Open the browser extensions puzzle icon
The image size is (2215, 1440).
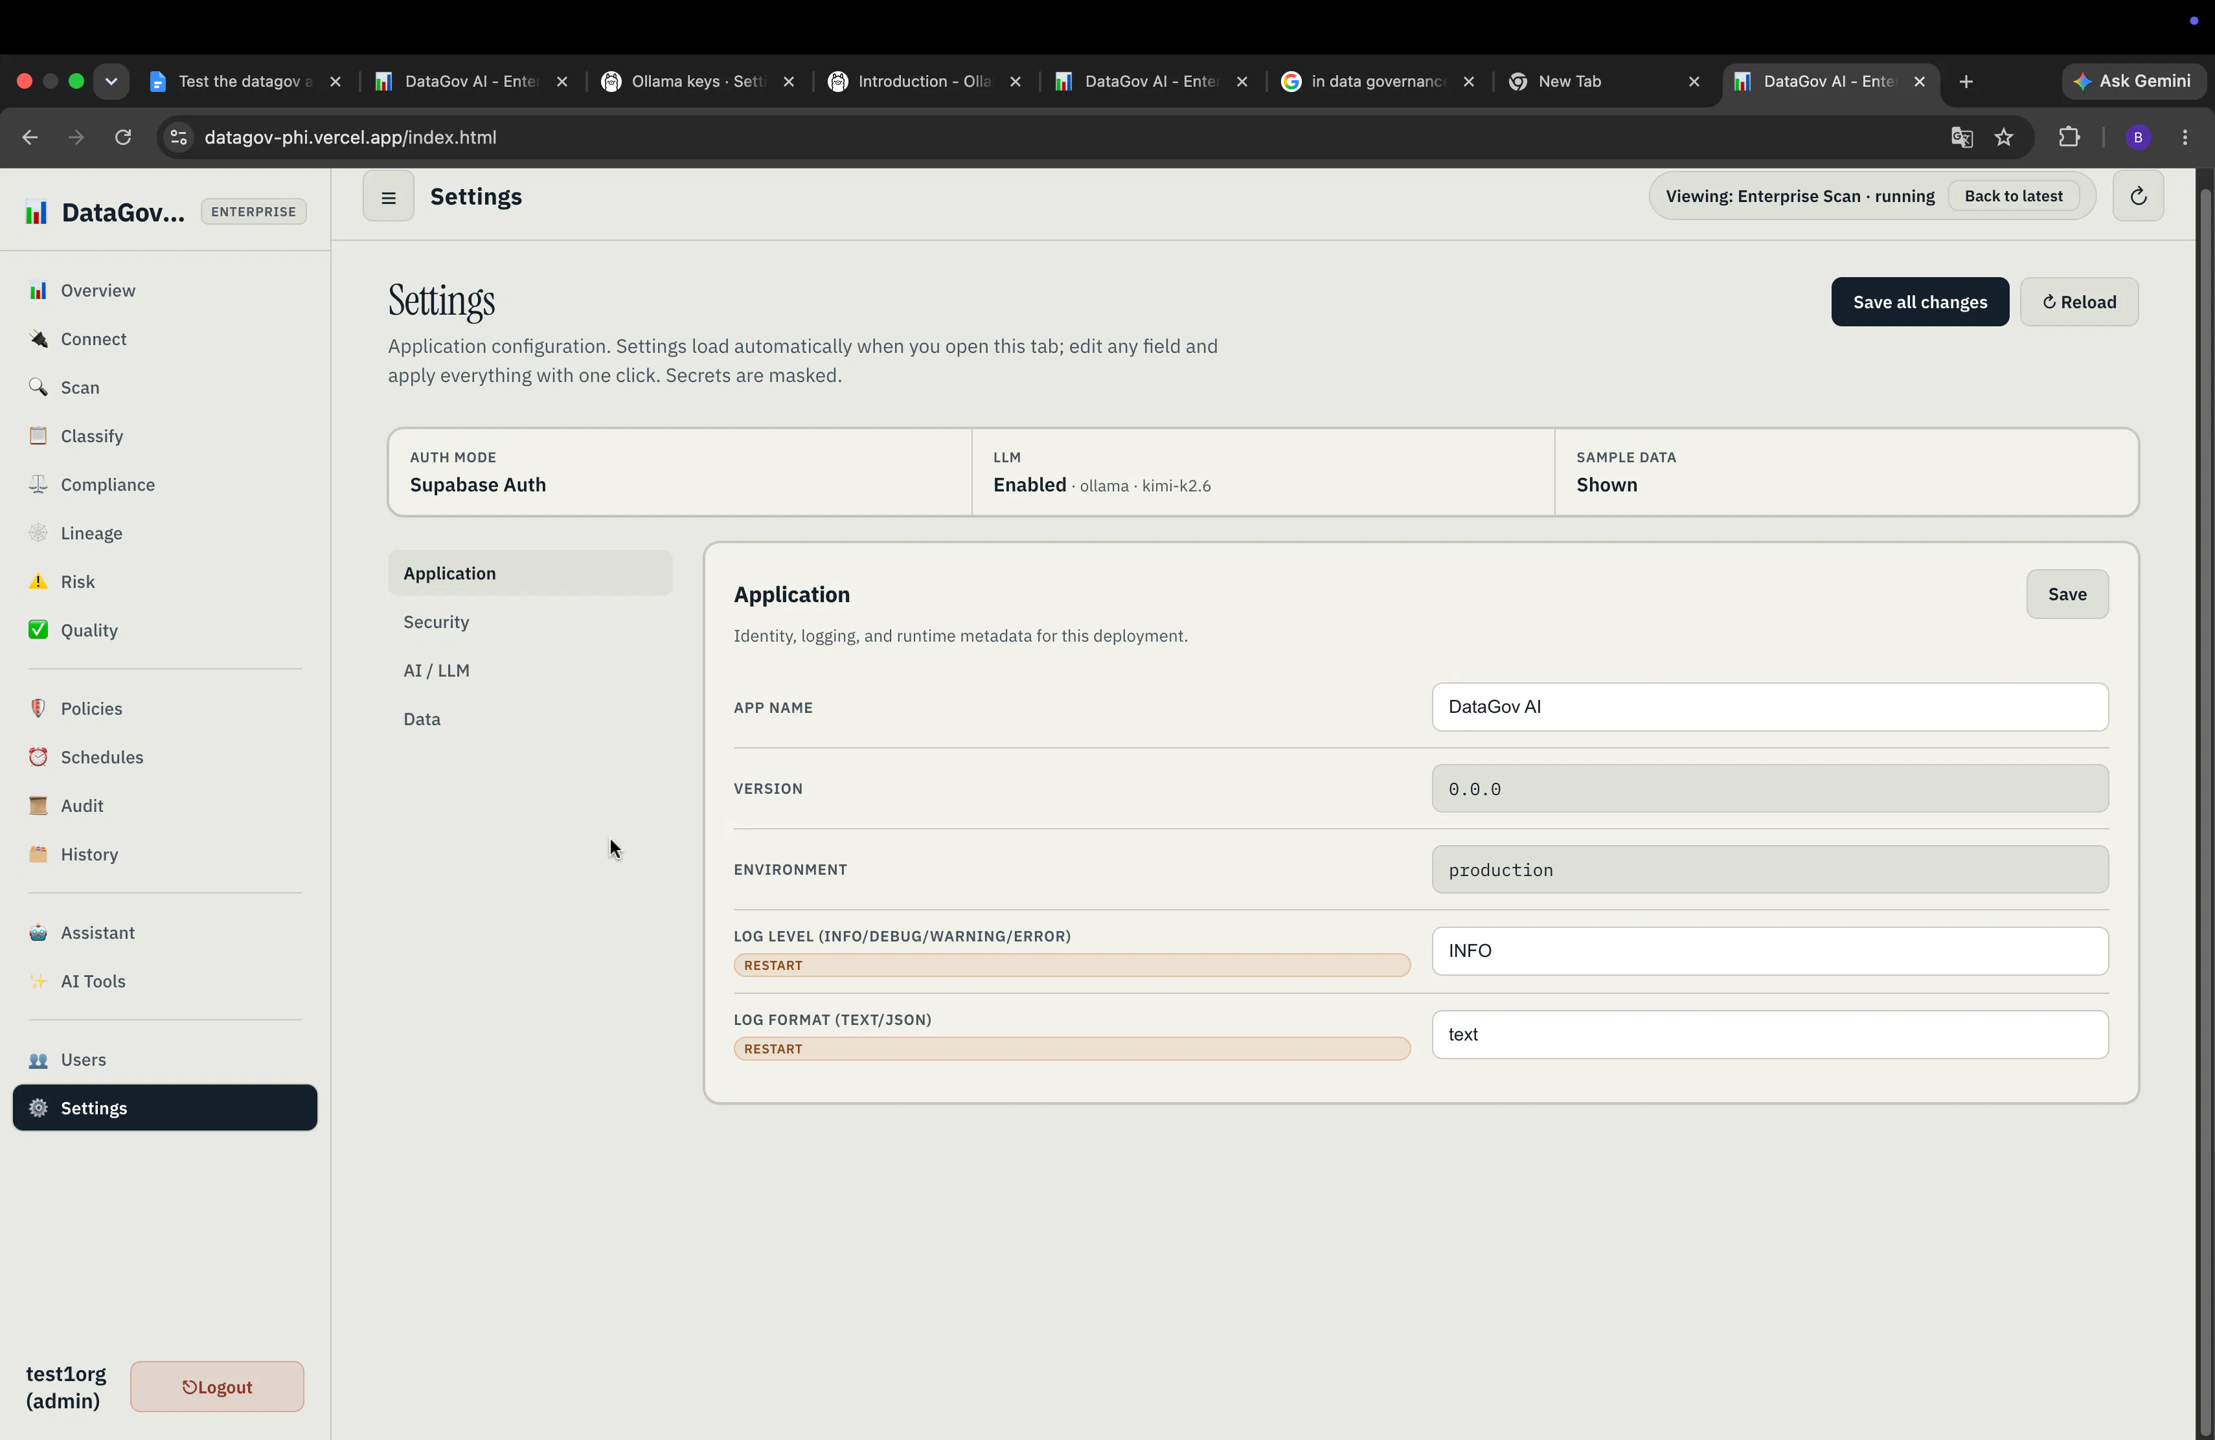point(2068,137)
